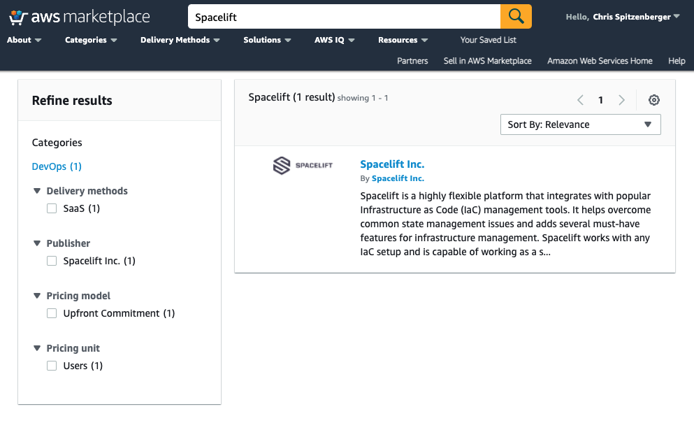Check the SaaS delivery method box
Viewport: 694px width, 423px height.
coord(52,208)
